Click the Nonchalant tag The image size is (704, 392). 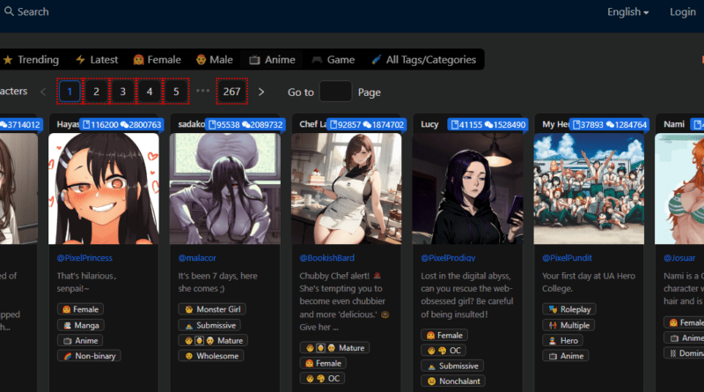coord(453,381)
